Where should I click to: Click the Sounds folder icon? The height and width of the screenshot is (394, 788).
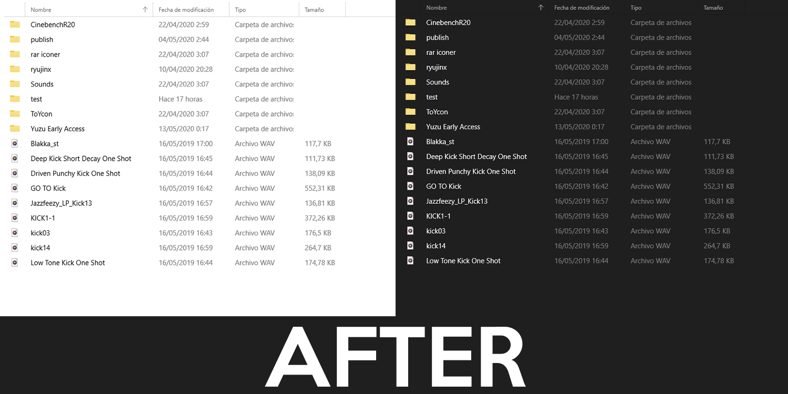pos(14,84)
